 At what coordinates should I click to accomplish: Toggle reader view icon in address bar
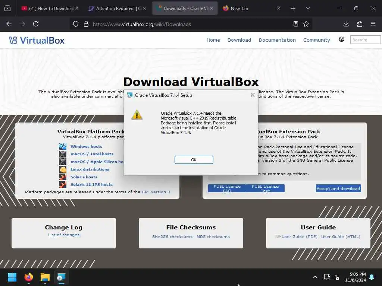(x=295, y=24)
